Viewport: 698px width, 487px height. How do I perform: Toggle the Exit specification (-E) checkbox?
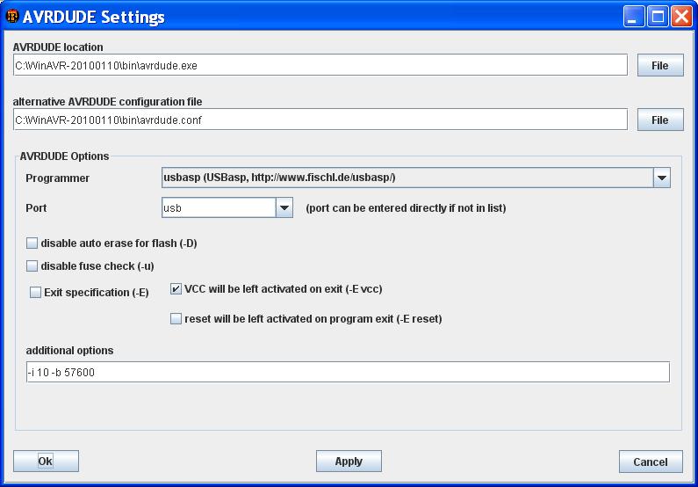(x=35, y=293)
